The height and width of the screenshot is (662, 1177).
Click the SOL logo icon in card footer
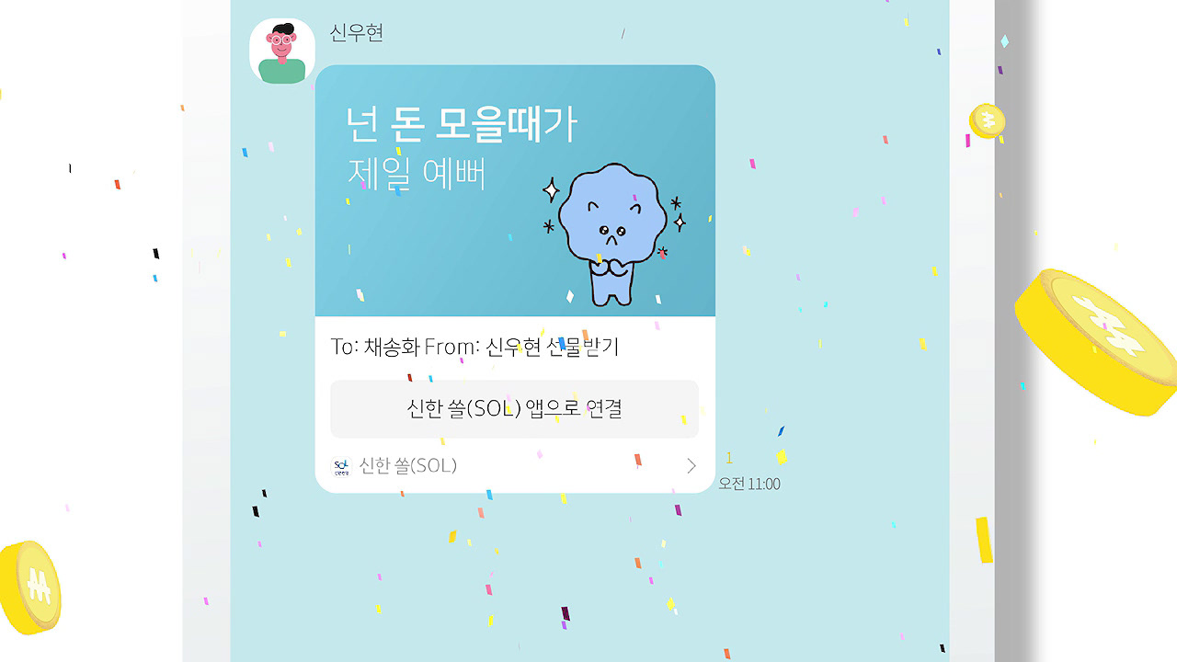(x=341, y=466)
